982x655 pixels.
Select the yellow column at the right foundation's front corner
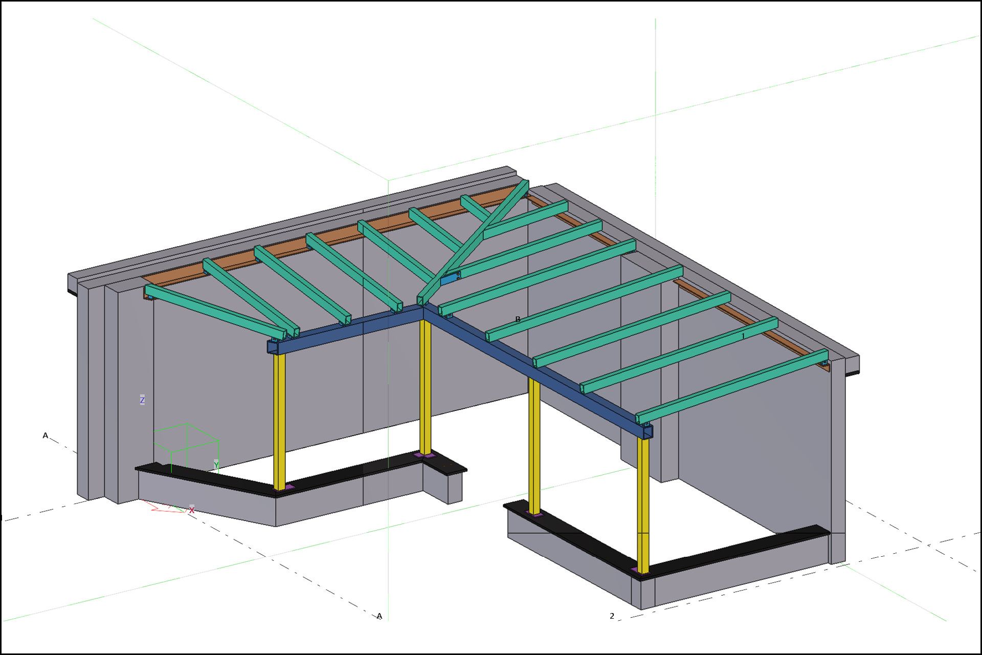(x=643, y=505)
